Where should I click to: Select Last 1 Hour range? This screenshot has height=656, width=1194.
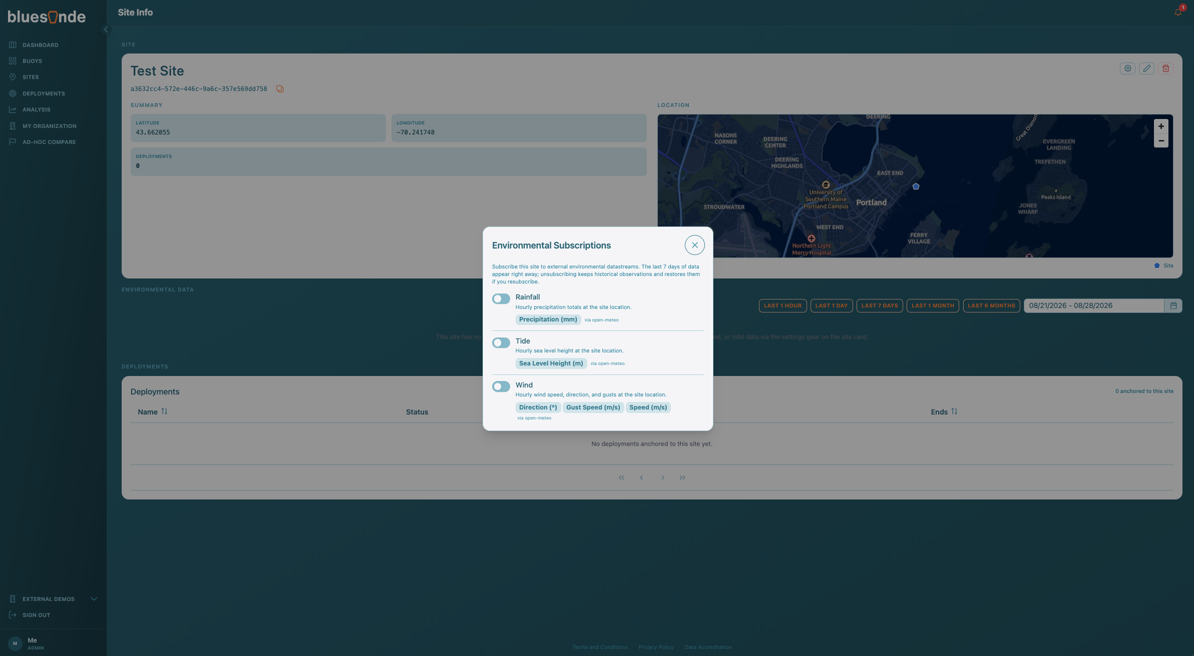(782, 305)
